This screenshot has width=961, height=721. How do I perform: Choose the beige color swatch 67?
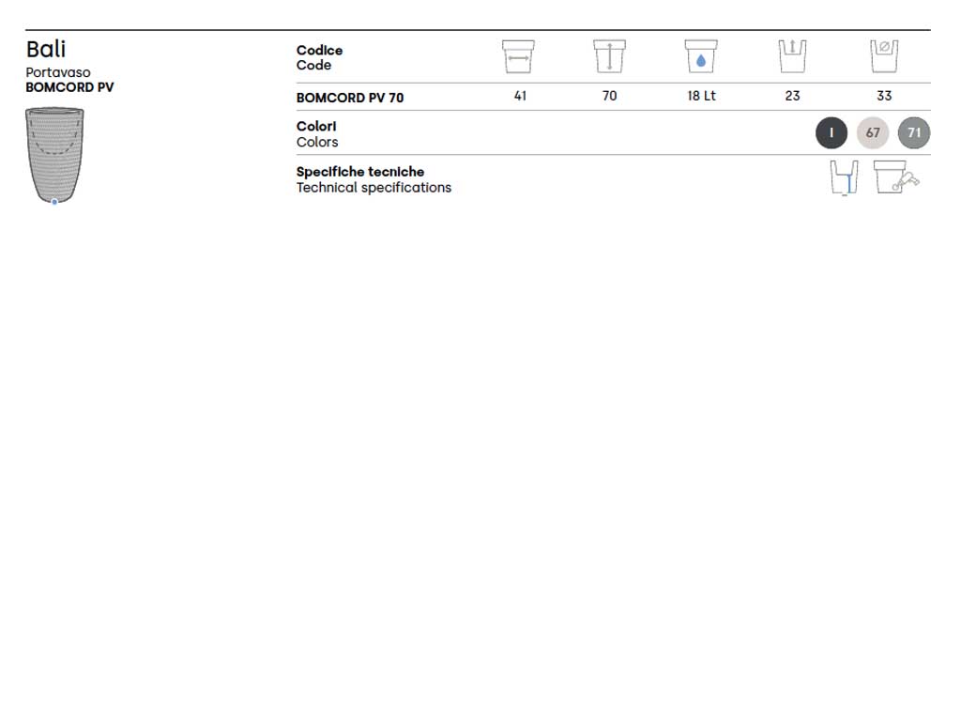click(x=873, y=133)
